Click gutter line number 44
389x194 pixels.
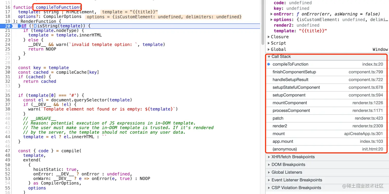point(7,137)
